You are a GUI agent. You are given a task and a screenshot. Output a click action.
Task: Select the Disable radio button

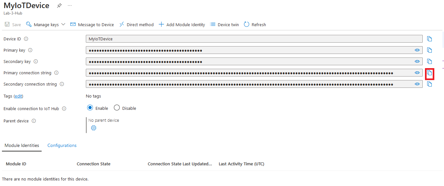[117, 108]
